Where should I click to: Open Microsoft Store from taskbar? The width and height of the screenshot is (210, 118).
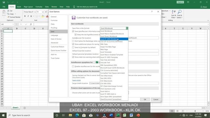tap(84, 115)
